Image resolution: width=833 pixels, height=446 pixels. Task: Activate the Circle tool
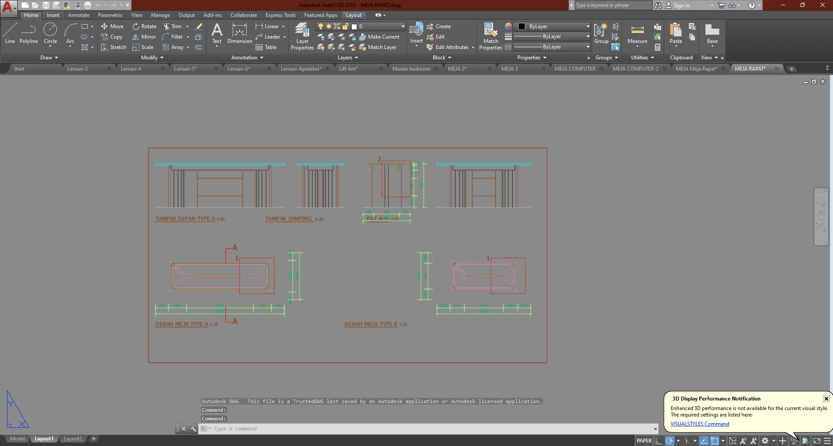[x=50, y=33]
